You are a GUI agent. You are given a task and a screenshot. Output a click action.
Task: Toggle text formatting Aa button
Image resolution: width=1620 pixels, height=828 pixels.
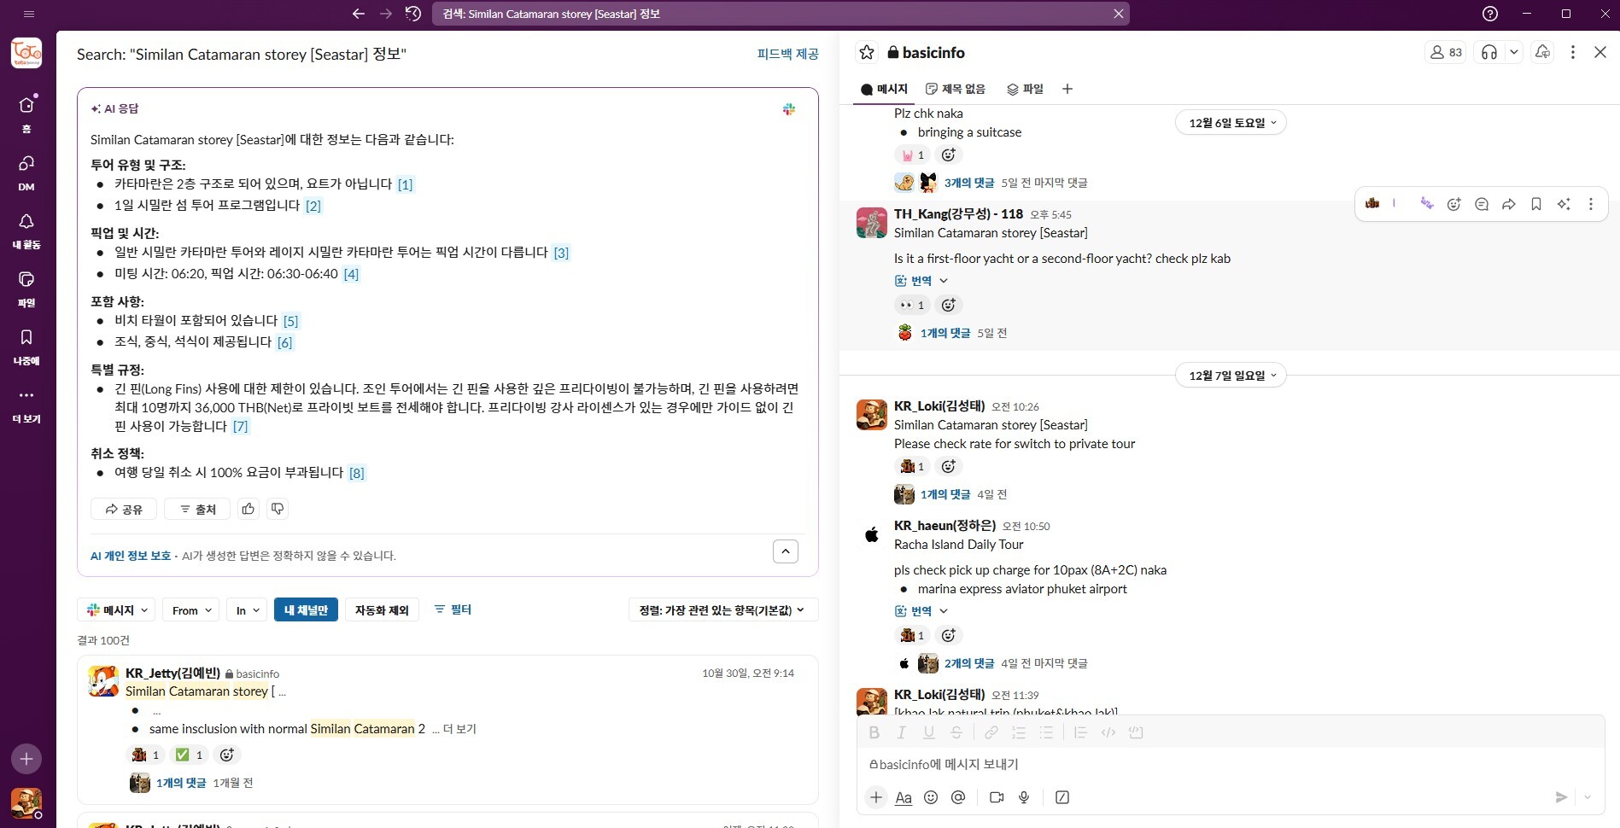pos(904,797)
